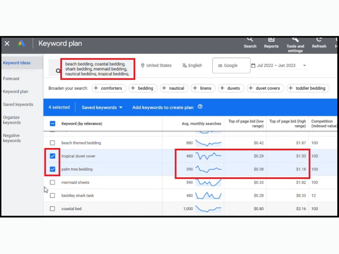Open Organize keywords in left sidebar
Image resolution: width=339 pixels, height=254 pixels.
(x=12, y=120)
